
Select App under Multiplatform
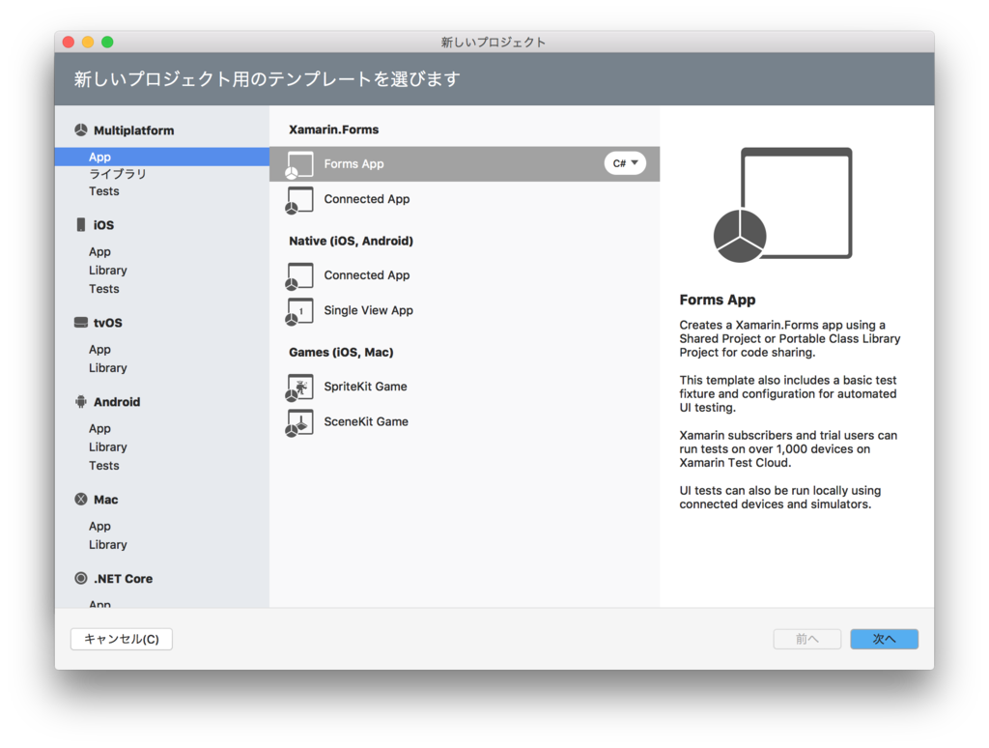[162, 157]
